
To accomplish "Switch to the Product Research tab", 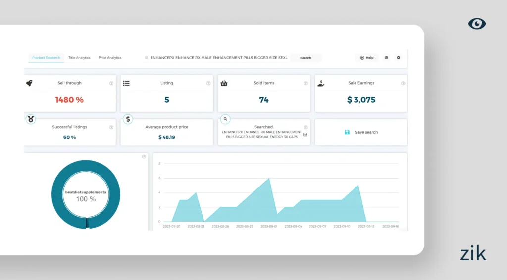I will pos(46,58).
